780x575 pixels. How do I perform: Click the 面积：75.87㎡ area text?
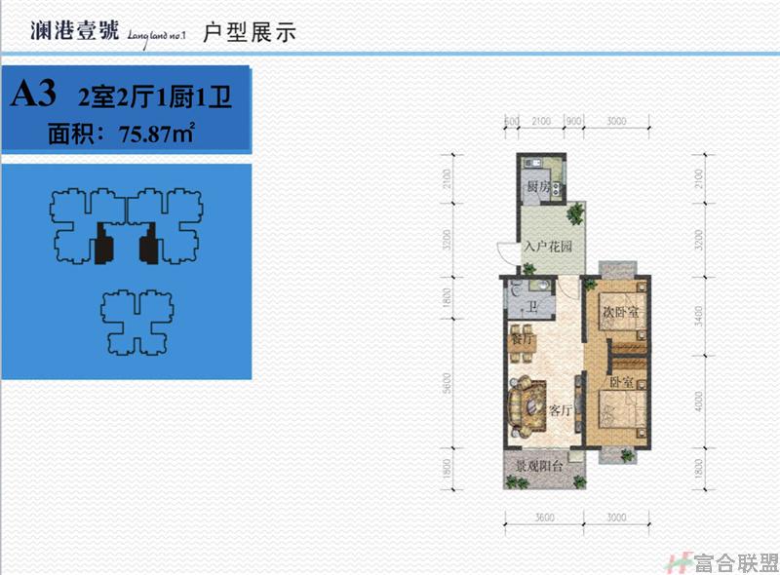point(121,134)
